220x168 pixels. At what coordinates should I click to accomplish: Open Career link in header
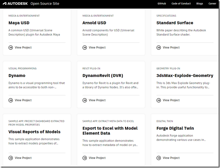tap(212, 4)
